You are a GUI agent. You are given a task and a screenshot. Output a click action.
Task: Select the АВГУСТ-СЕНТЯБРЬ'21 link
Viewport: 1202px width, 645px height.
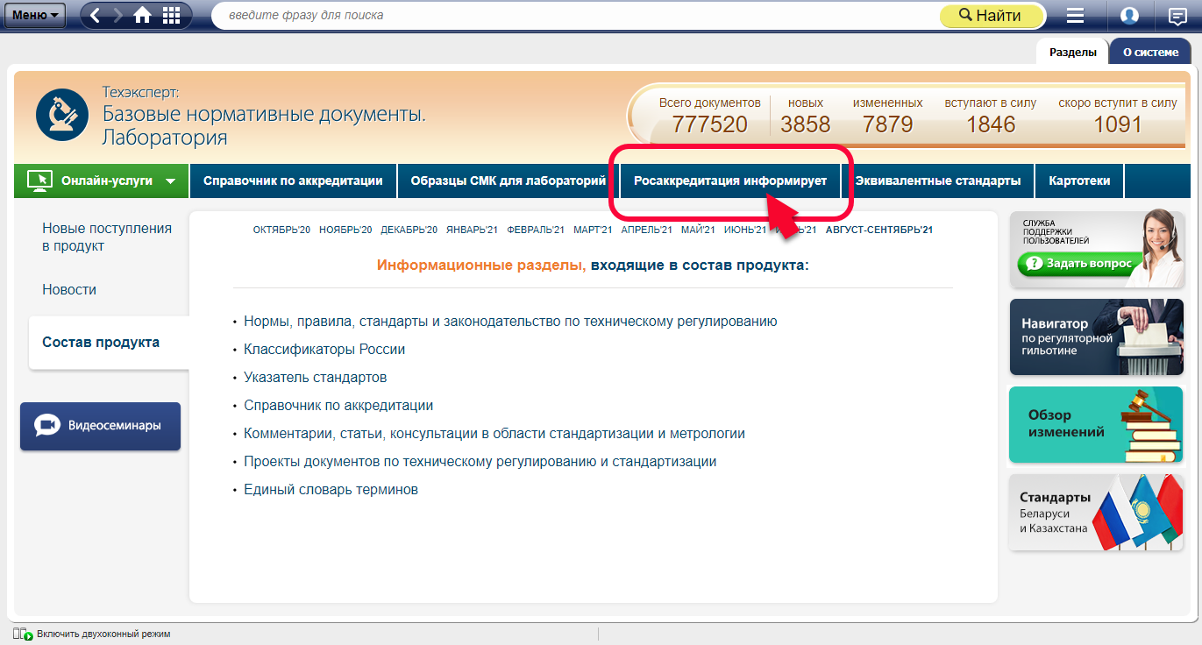coord(879,230)
